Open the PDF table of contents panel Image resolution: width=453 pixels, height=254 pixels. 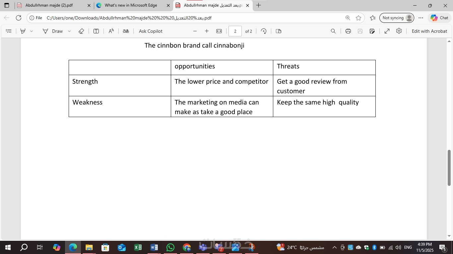point(9,31)
